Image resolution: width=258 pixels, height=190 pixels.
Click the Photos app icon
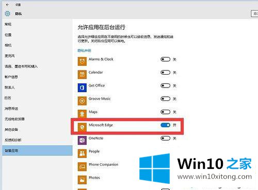[x=82, y=180]
